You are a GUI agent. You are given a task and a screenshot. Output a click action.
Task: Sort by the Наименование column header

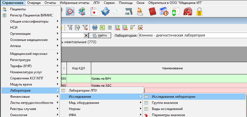[169, 68]
